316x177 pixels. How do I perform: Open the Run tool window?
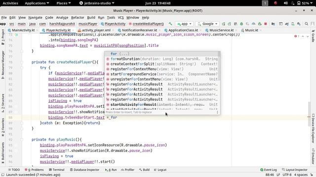(x=111, y=170)
